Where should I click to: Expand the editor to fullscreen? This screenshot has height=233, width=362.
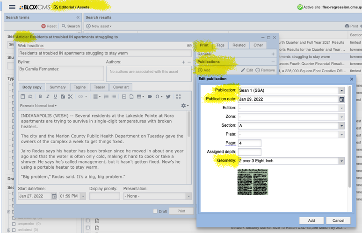[178, 96]
